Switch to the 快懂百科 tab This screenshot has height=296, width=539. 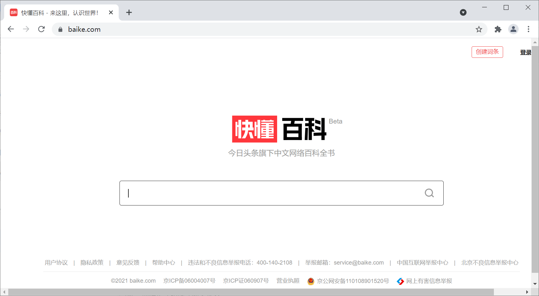coord(57,12)
